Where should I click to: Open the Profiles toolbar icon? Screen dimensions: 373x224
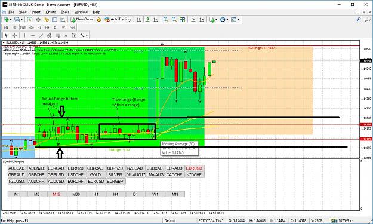coord(17,20)
